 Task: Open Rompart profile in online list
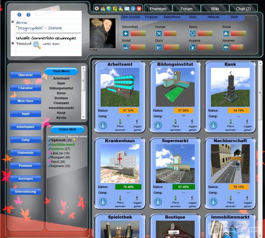[x=57, y=157]
